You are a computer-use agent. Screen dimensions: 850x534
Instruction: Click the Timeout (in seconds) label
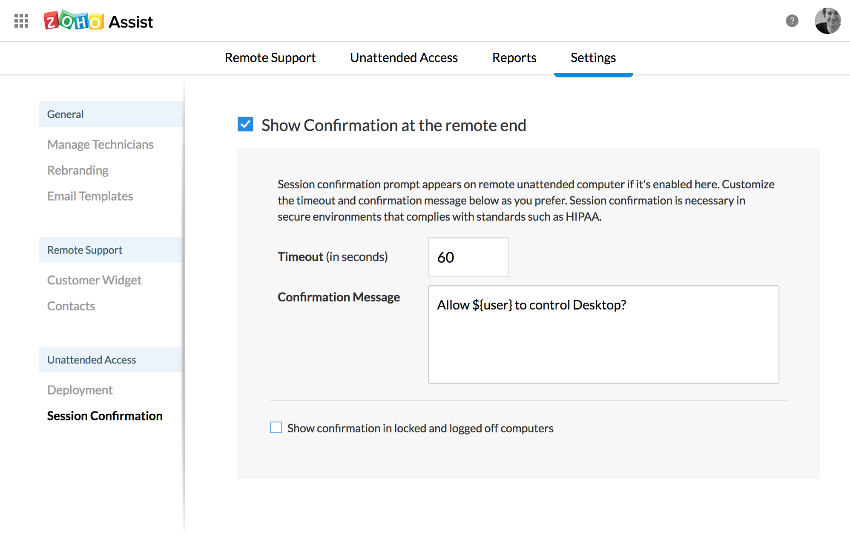tap(333, 257)
